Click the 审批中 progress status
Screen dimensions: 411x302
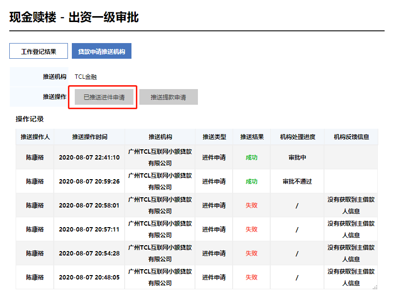tap(297, 157)
